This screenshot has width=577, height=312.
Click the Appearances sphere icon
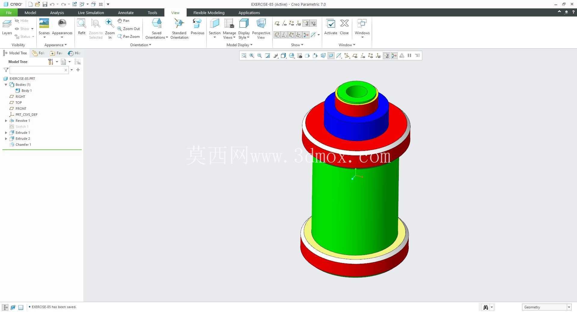pyautogui.click(x=62, y=23)
